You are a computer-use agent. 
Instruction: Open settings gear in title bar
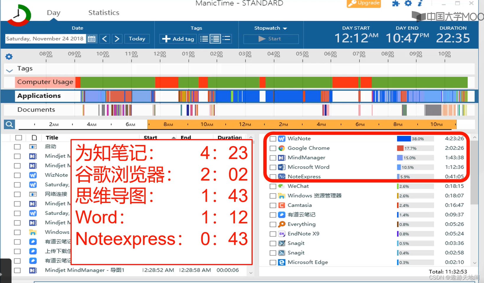click(x=408, y=3)
